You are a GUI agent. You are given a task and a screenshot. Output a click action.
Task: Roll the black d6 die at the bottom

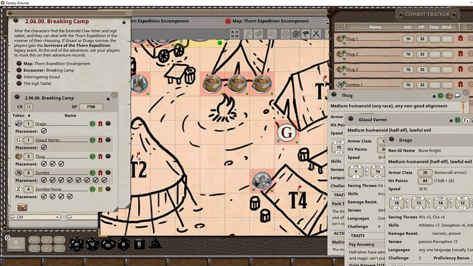139,244
